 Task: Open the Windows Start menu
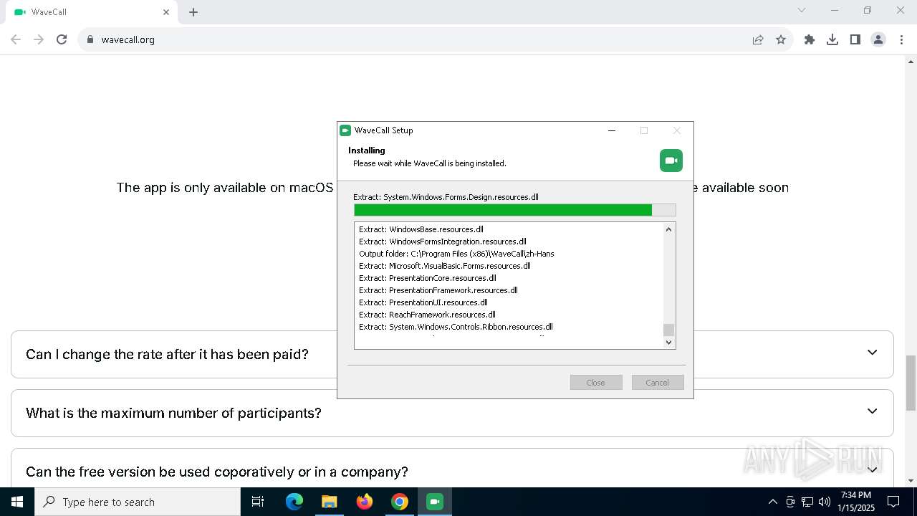tap(16, 502)
